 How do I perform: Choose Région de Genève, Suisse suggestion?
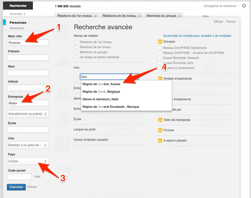101,84
